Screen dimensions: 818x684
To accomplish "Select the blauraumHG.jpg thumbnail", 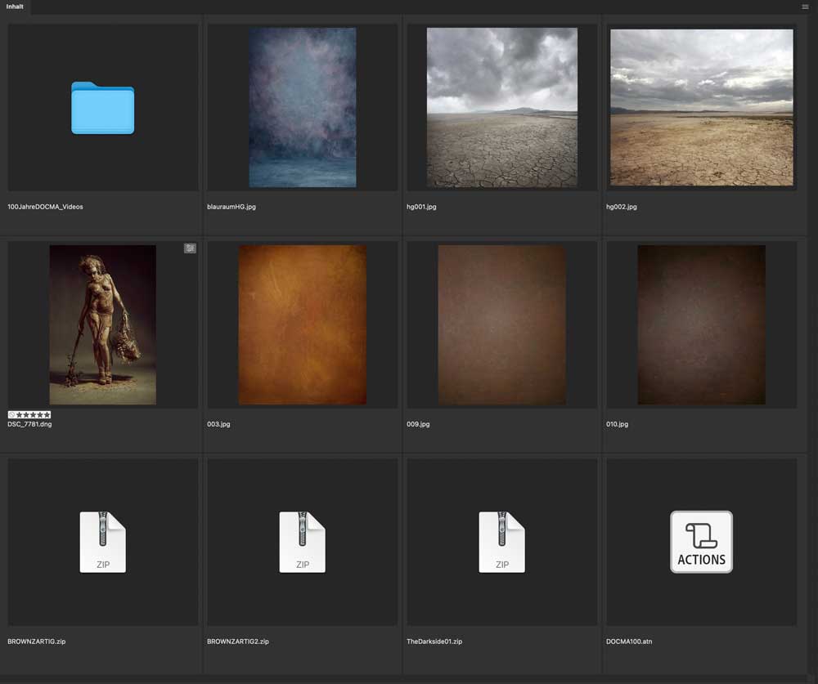I will pyautogui.click(x=302, y=107).
